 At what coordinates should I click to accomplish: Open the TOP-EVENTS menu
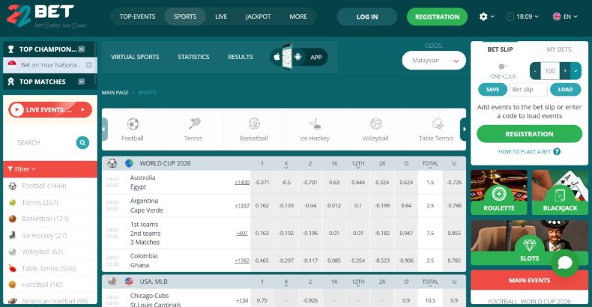click(137, 16)
